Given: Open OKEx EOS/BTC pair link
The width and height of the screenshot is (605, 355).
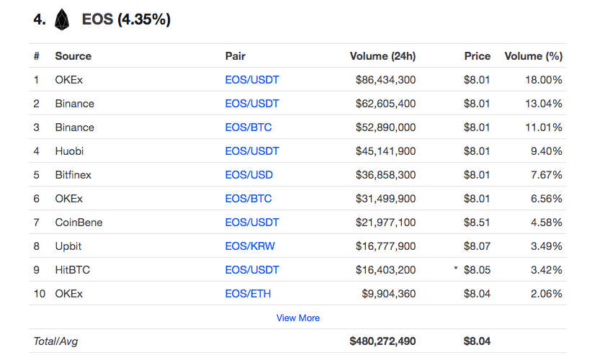Looking at the screenshot, I should [x=248, y=199].
